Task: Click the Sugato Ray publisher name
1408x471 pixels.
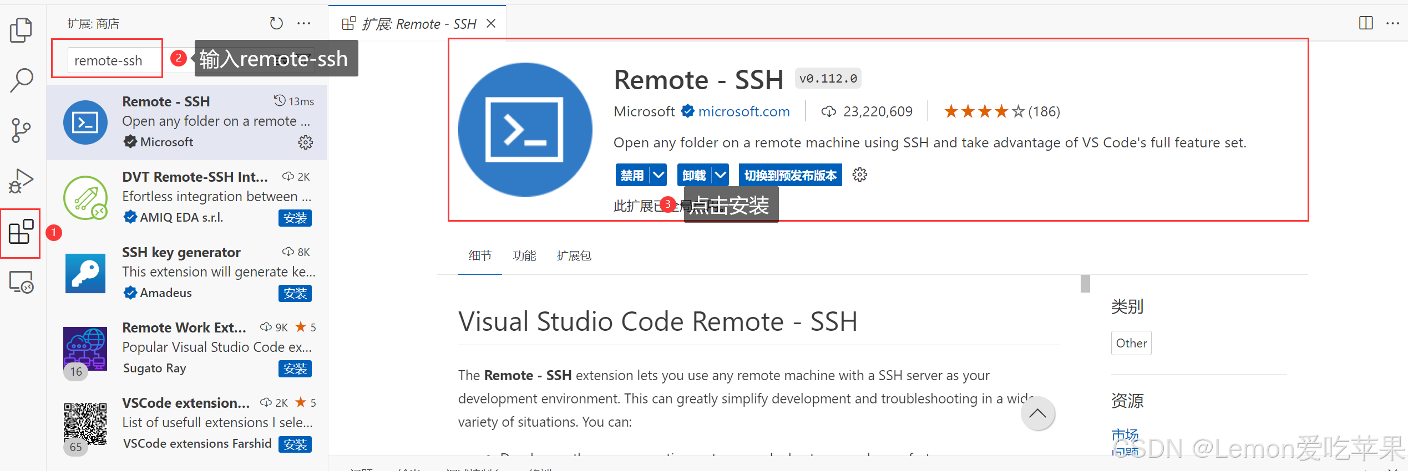Action: tap(154, 368)
